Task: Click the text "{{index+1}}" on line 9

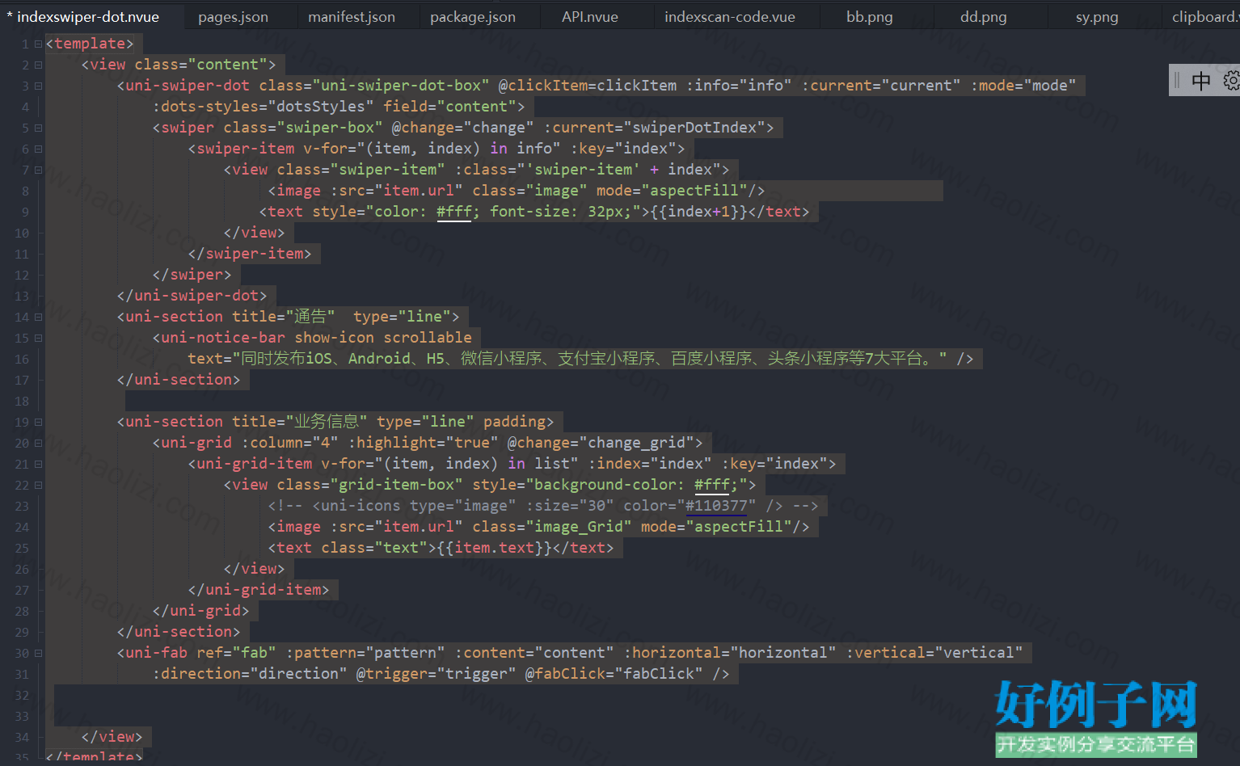Action: coord(699,212)
